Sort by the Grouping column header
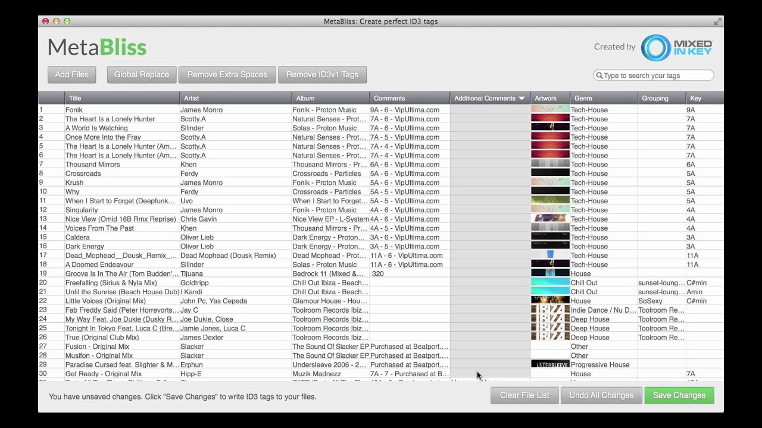This screenshot has height=428, width=762. 662,98
